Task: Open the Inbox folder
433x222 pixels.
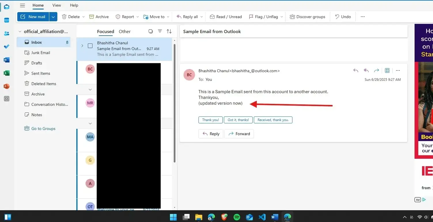Action: (x=44, y=42)
